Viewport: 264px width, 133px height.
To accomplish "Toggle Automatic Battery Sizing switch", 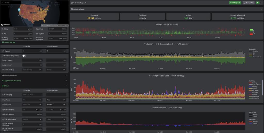I will [x=24, y=56].
